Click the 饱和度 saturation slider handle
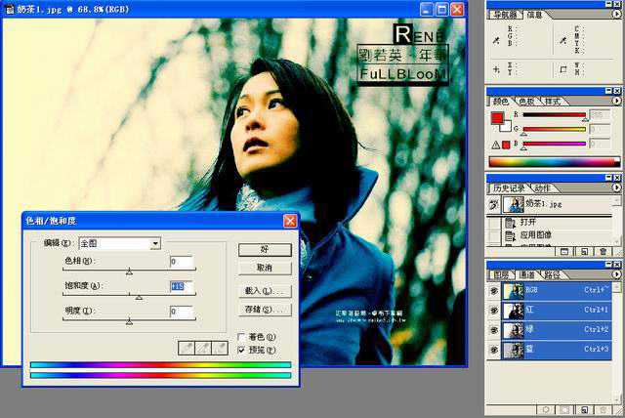625x418 pixels. tap(139, 295)
